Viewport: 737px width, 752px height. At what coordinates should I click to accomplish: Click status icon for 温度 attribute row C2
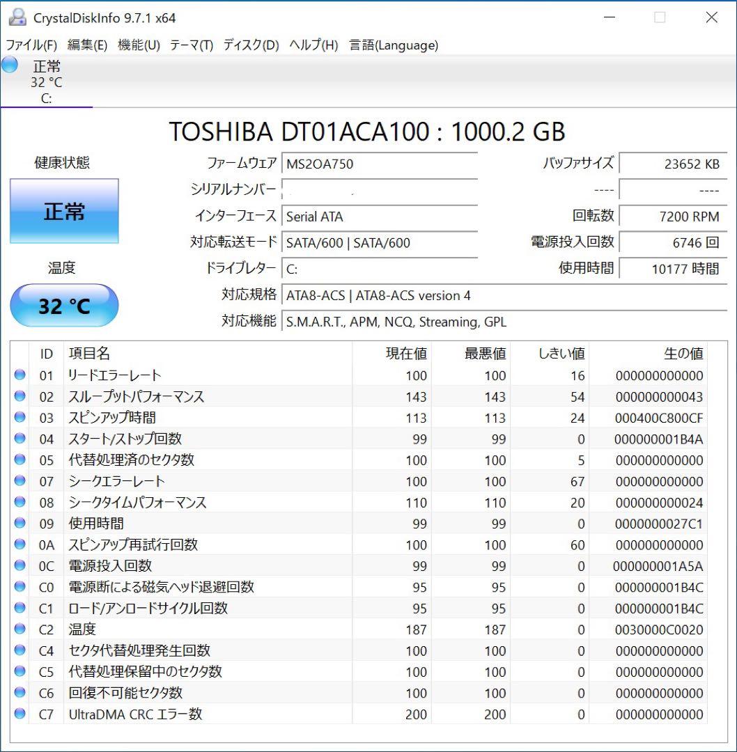tap(20, 629)
